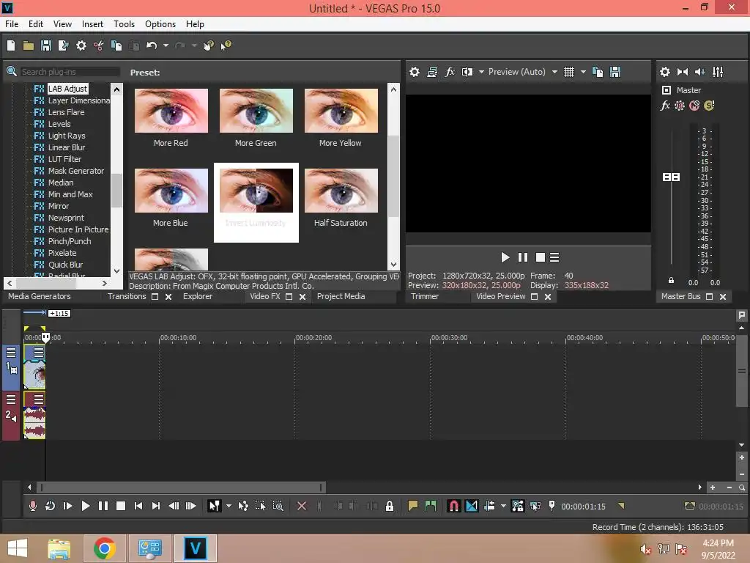Switch to Trimmer tab
The image size is (750, 563).
(425, 296)
